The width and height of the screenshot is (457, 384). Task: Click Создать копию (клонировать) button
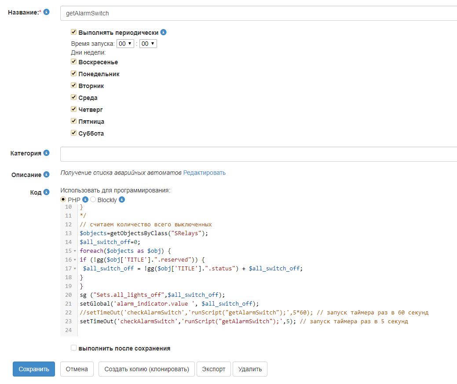[x=146, y=369]
